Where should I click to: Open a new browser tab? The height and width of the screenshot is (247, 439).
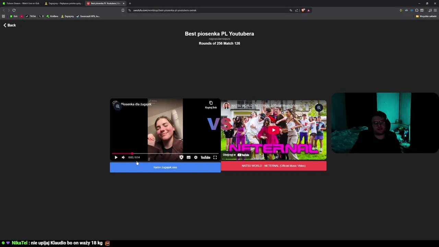[130, 3]
